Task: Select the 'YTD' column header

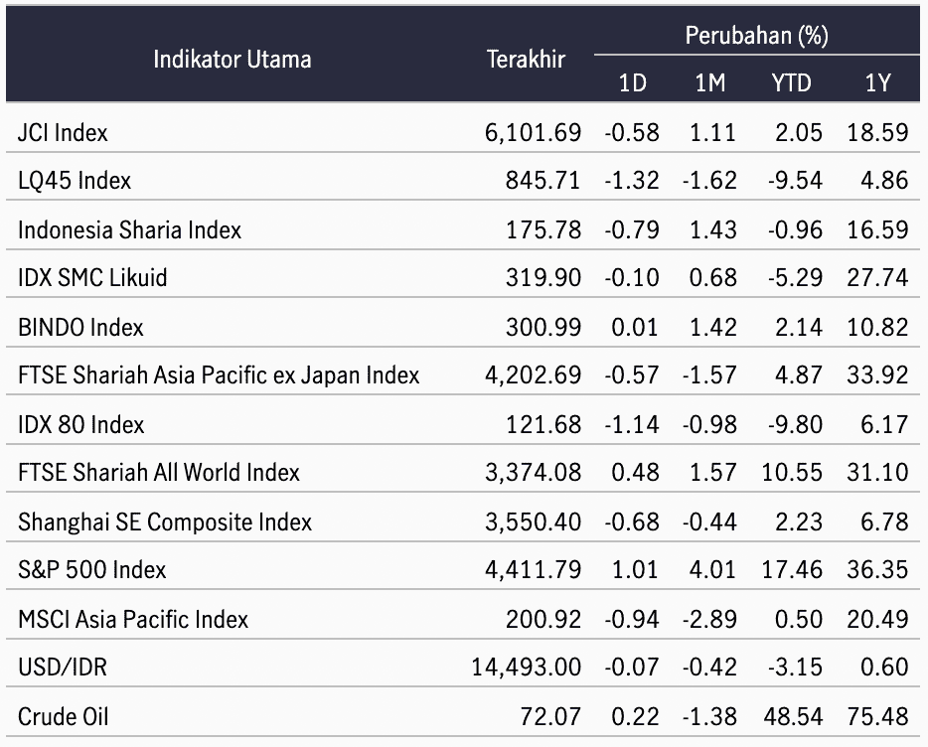Action: click(791, 82)
